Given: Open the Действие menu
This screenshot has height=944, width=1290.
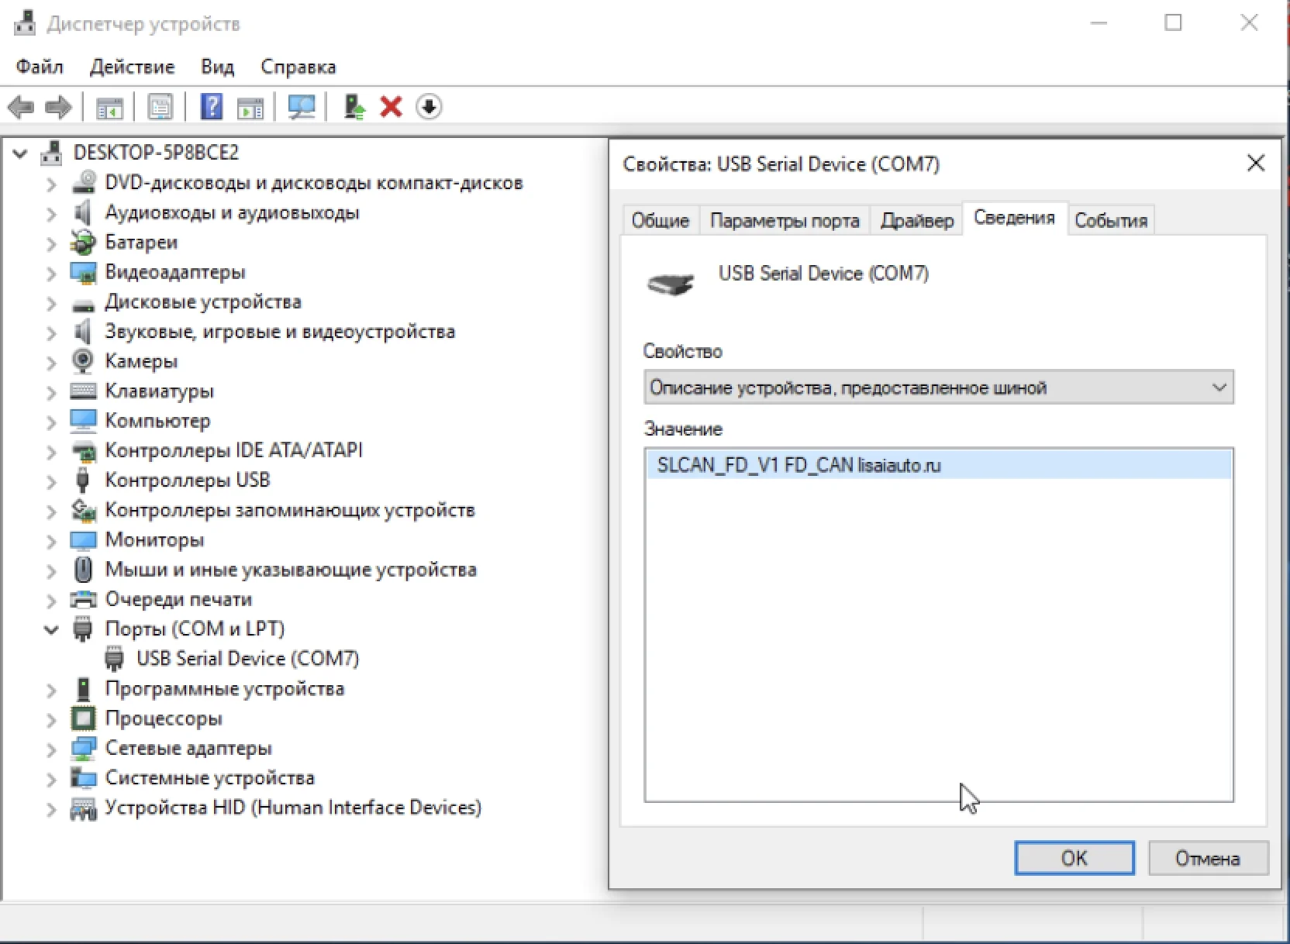Looking at the screenshot, I should tap(132, 67).
